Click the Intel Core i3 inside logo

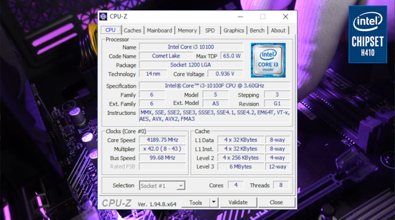point(268,60)
